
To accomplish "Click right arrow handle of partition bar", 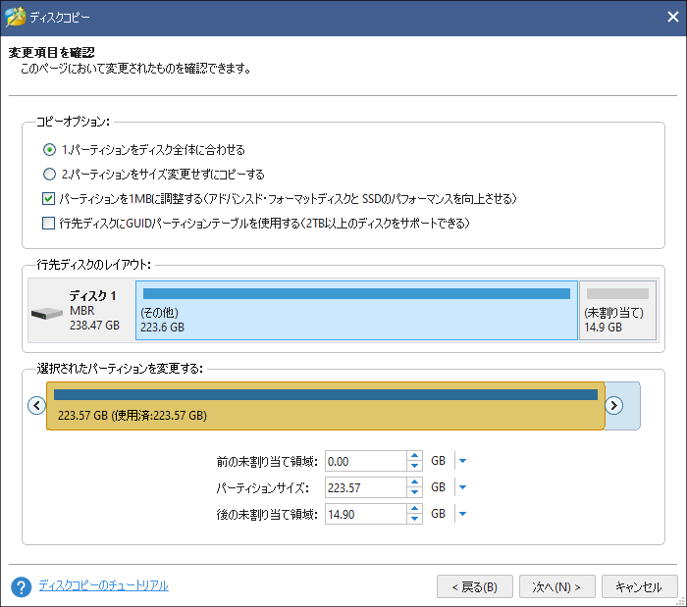I will coord(613,405).
